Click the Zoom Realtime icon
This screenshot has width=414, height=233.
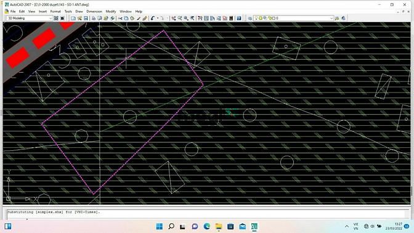pos(180,18)
